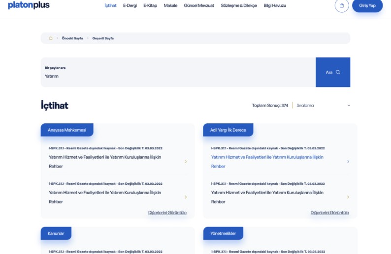Image resolution: width=391 pixels, height=254 pixels.
Task: Open the Güncel Mevzuat menu
Action: tap(199, 5)
